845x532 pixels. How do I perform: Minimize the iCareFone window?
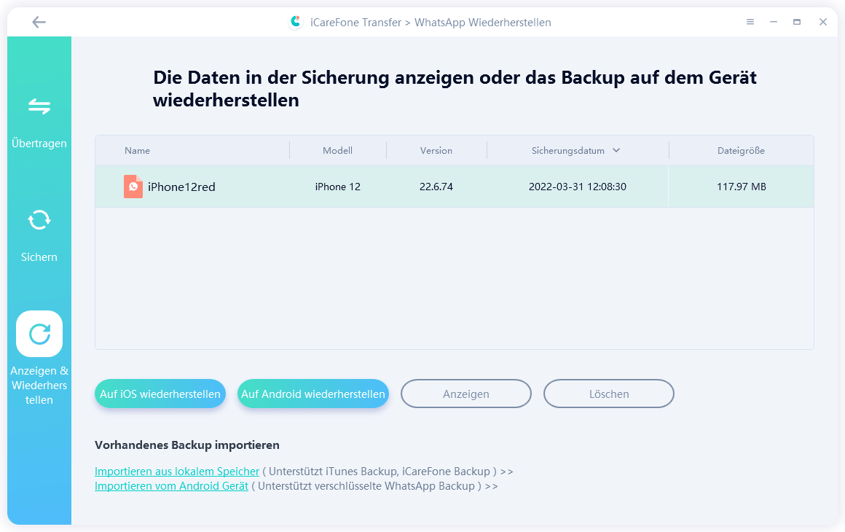click(x=774, y=22)
